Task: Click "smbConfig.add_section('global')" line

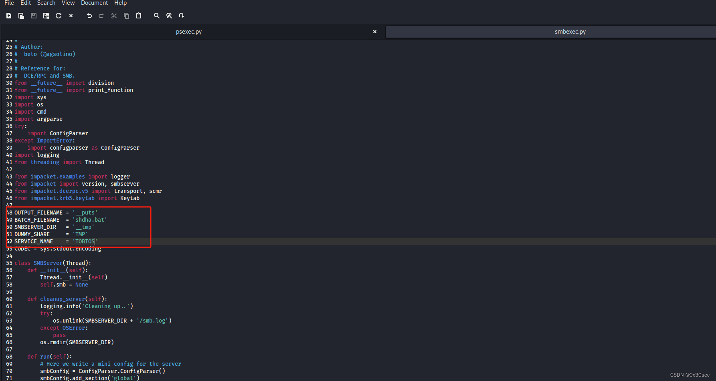Action: click(x=90, y=378)
